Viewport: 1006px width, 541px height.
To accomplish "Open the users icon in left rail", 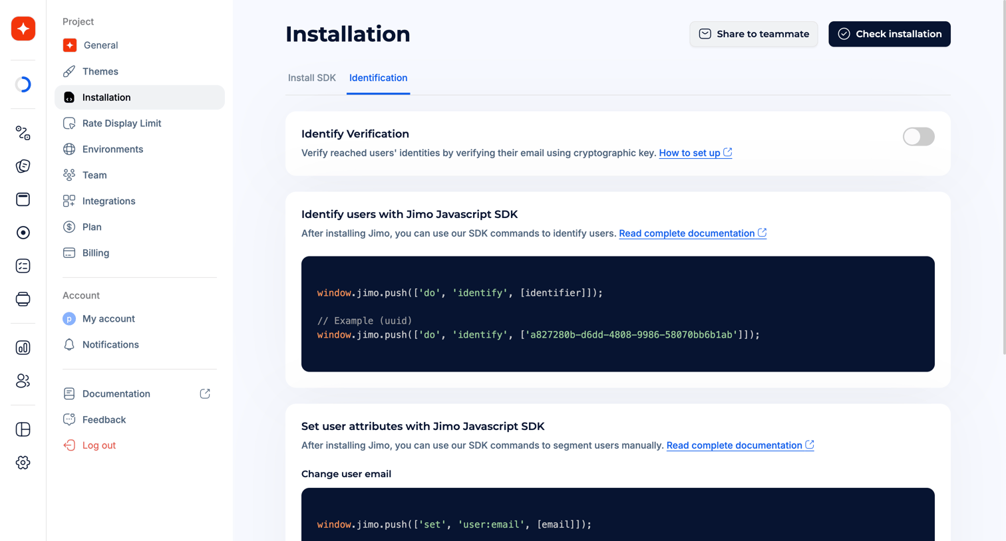I will pyautogui.click(x=23, y=381).
